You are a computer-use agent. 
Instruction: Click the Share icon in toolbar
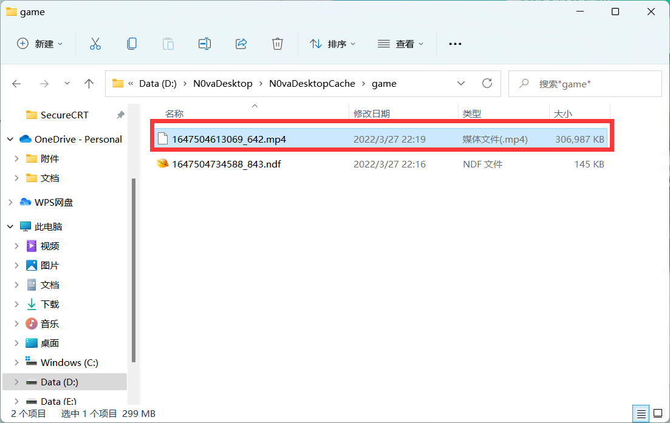coord(241,44)
